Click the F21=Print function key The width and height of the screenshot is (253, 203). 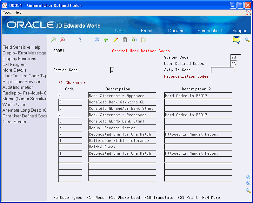click(188, 198)
